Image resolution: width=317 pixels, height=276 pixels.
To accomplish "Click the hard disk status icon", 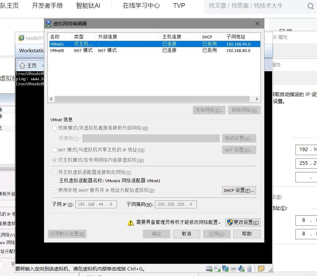I will [209, 269].
